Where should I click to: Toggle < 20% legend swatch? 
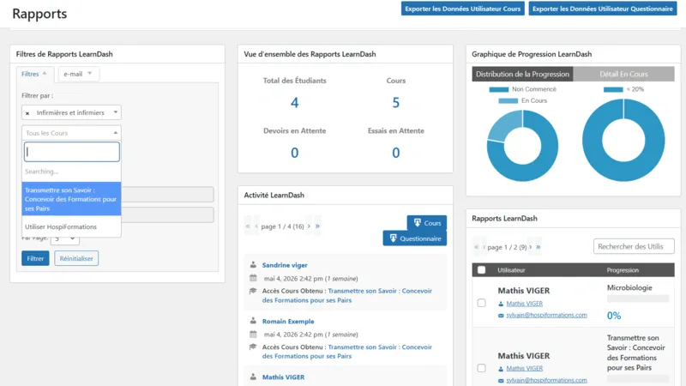[613, 89]
